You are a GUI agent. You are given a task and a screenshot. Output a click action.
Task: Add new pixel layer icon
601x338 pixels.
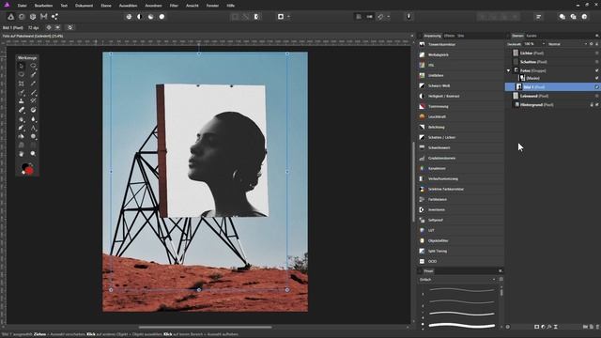591,327
